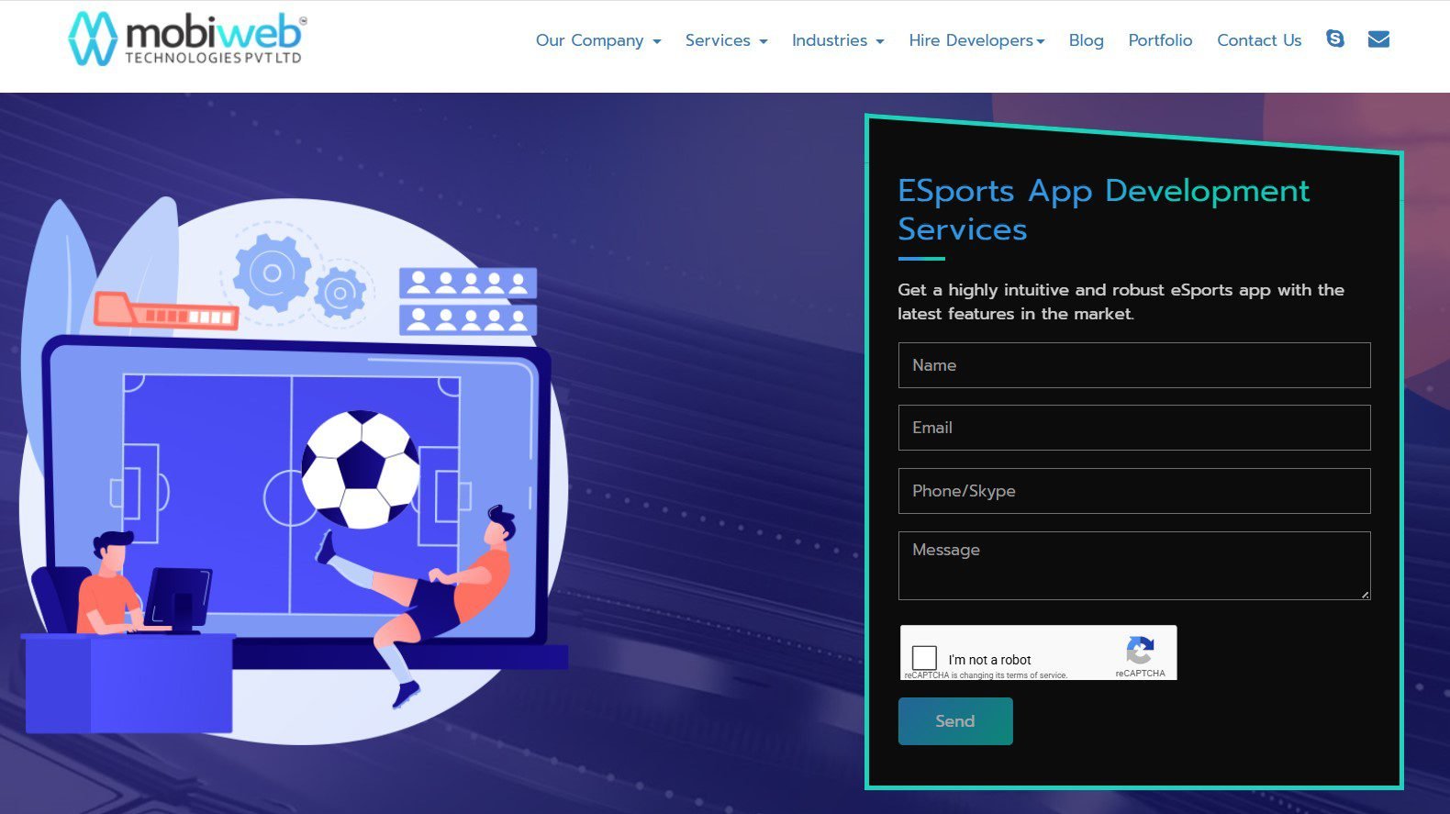Check the I'm not a robot box
The height and width of the screenshot is (814, 1450).
[924, 657]
